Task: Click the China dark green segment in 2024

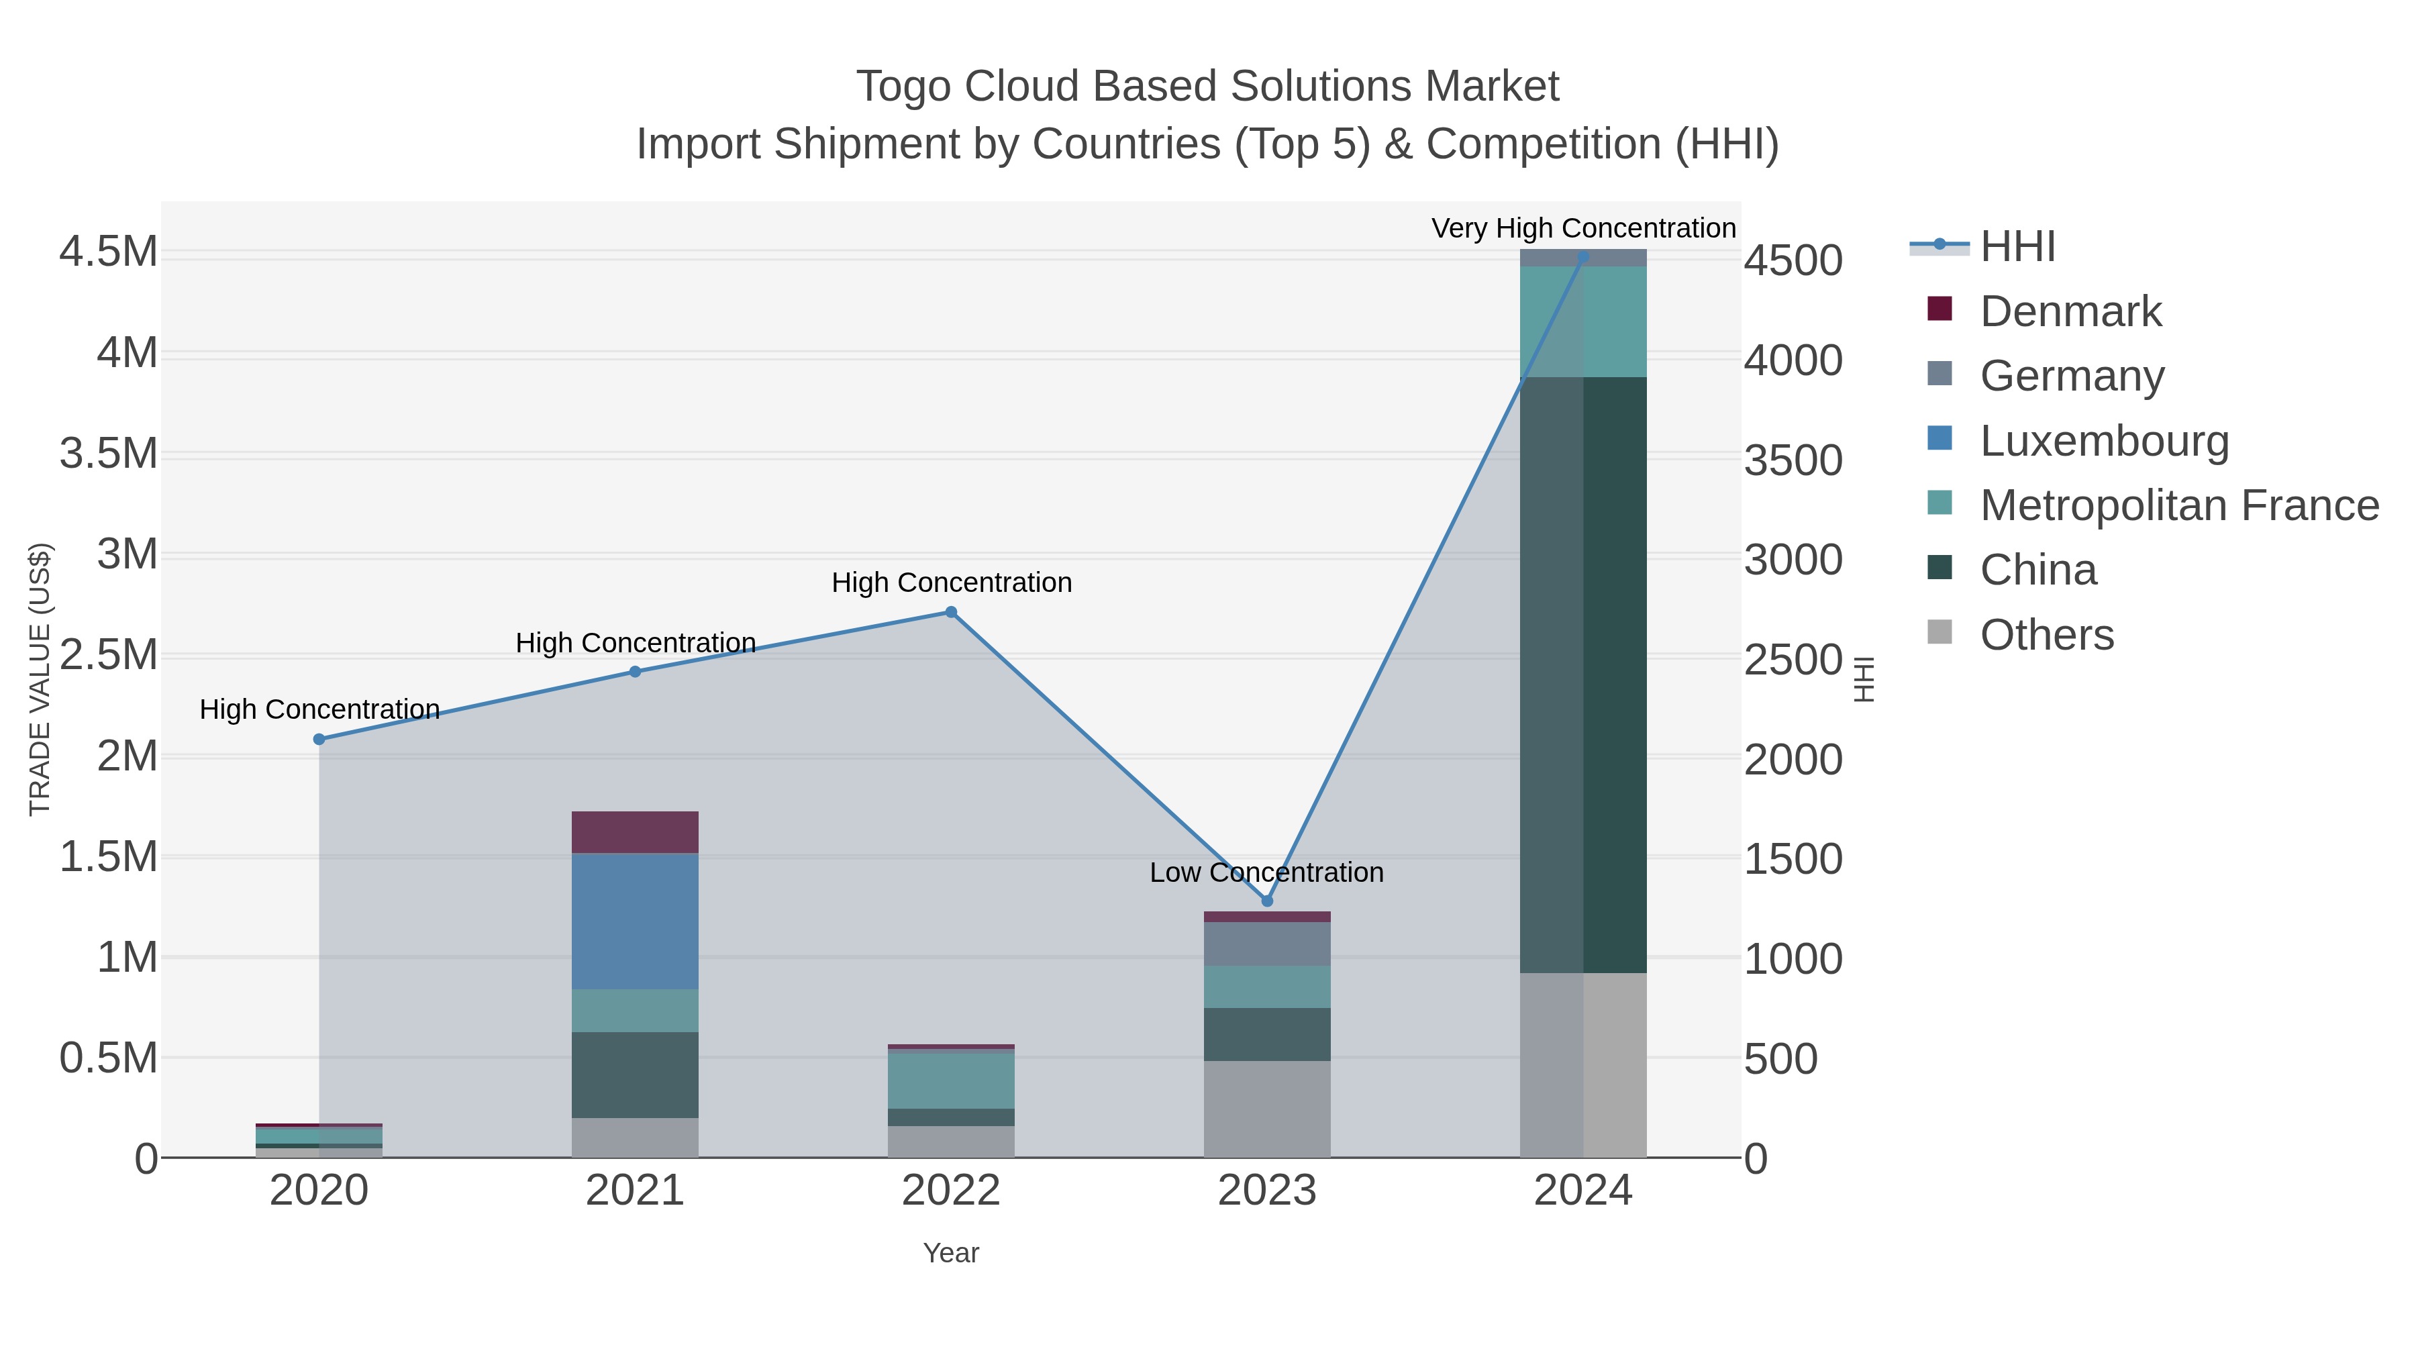Action: pos(1583,675)
